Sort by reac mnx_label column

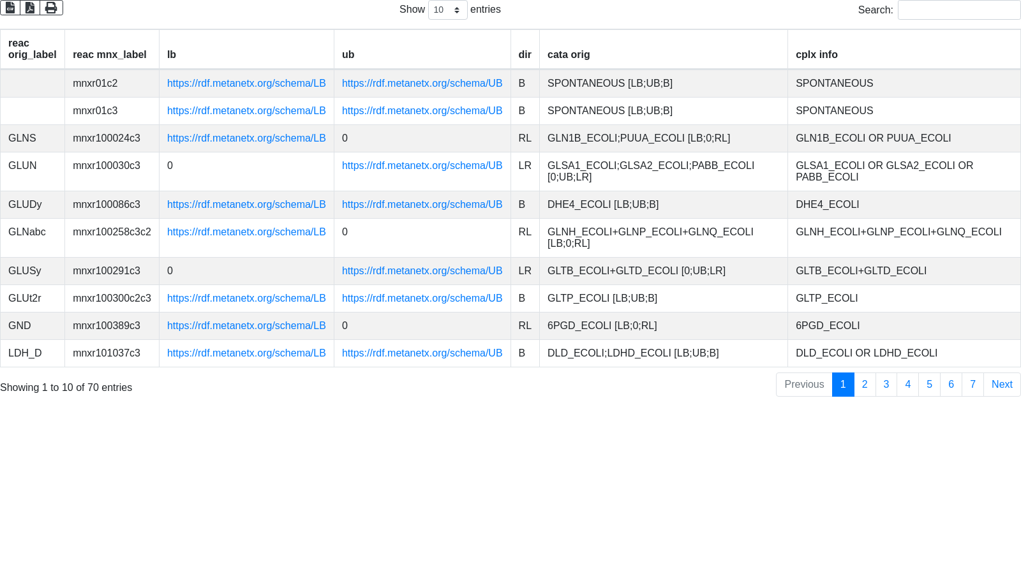(x=110, y=55)
